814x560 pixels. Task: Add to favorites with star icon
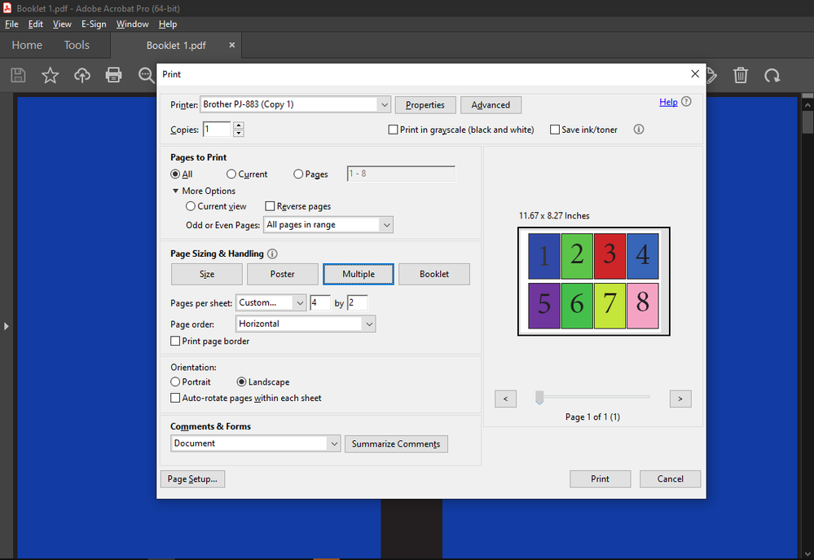pyautogui.click(x=50, y=75)
